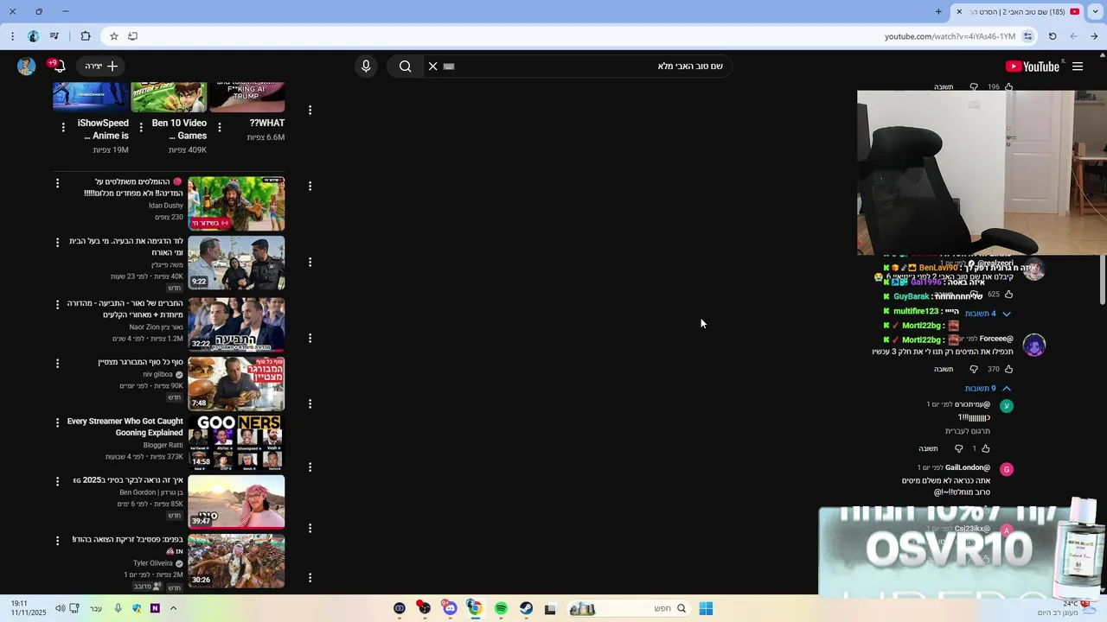Open Discord from the taskbar
Screen dimensions: 1107x622
coord(450,608)
